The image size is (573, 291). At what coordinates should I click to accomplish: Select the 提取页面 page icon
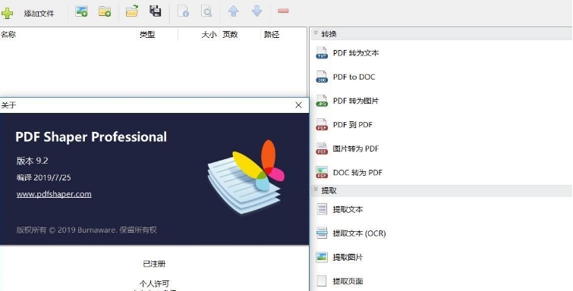point(322,281)
